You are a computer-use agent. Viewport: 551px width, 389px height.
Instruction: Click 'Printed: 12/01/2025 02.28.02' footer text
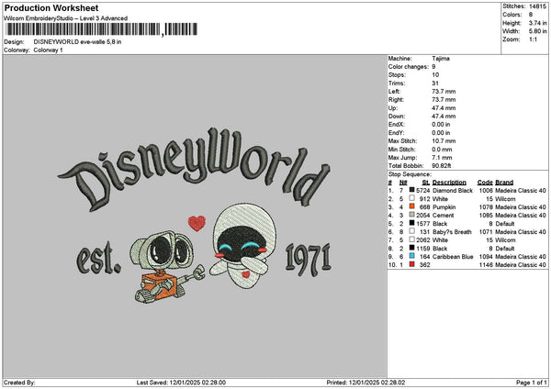pos(365,383)
